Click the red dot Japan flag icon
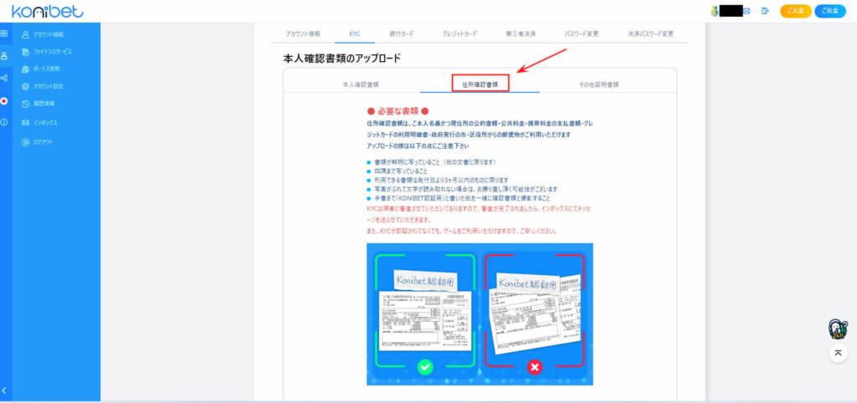 (4, 101)
